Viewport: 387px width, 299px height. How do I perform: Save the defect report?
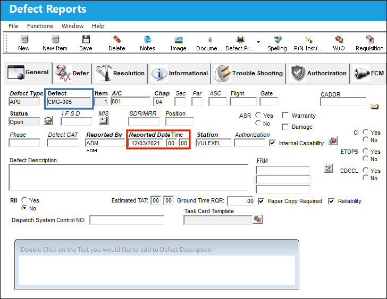point(86,39)
